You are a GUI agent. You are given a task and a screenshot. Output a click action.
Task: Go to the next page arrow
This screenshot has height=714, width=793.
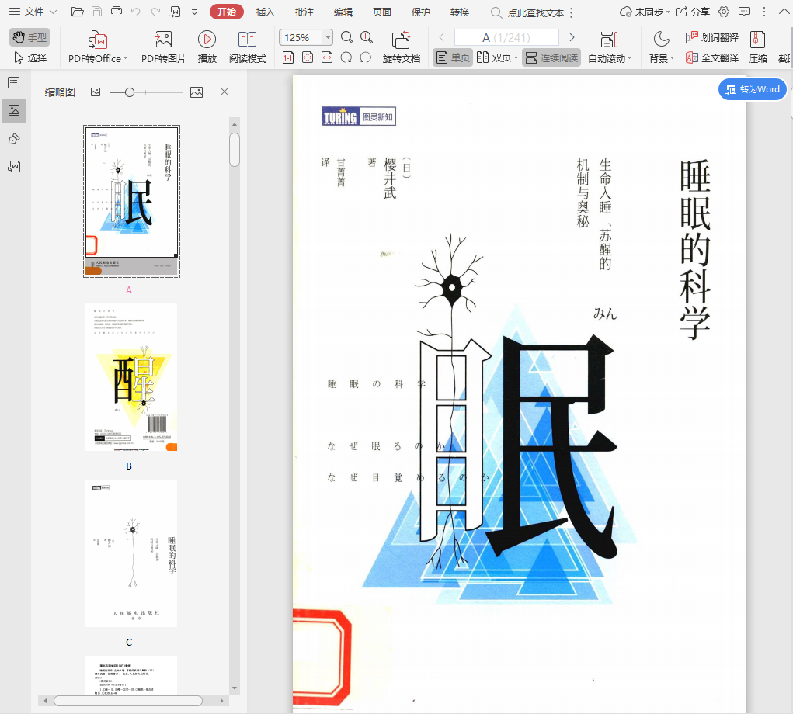[572, 37]
